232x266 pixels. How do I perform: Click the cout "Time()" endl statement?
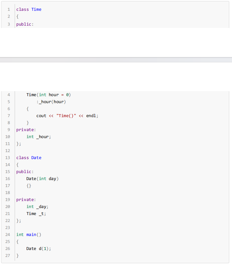[67, 116]
